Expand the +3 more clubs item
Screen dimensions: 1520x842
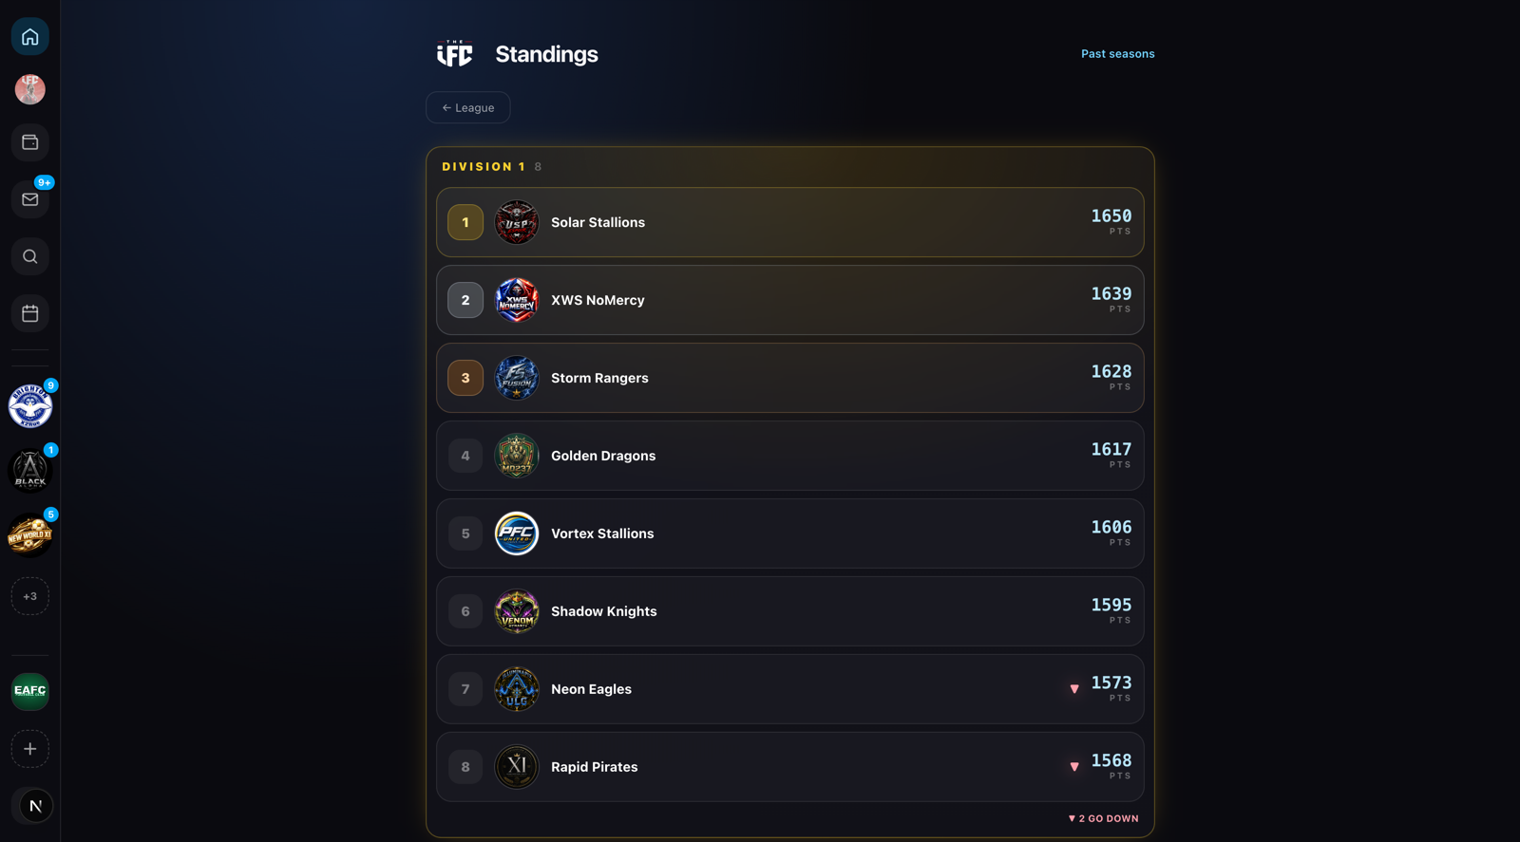click(x=30, y=596)
